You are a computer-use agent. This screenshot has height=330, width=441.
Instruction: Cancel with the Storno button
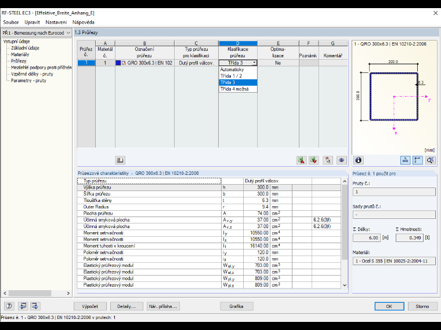pos(422,306)
